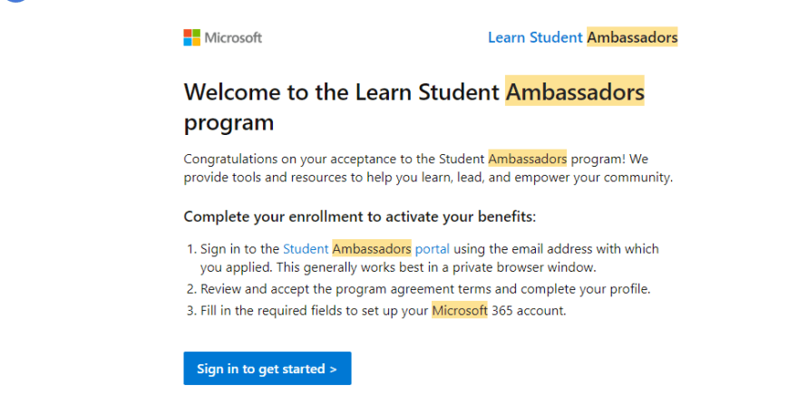This screenshot has height=405, width=798.
Task: Click the Microsoft four-square logo icon
Action: 192,38
